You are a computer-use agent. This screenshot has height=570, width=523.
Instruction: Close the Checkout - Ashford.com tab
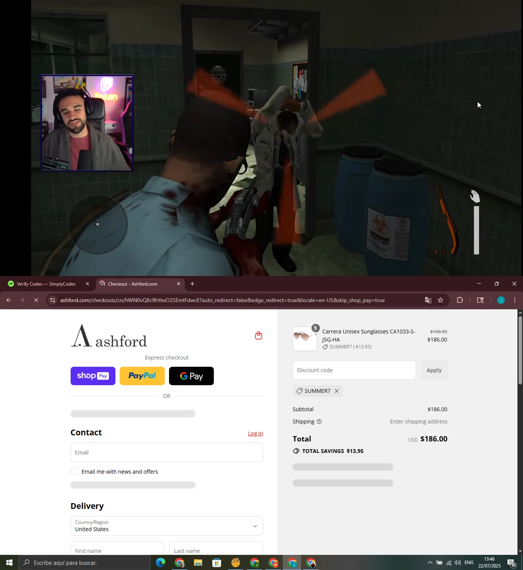tap(179, 284)
